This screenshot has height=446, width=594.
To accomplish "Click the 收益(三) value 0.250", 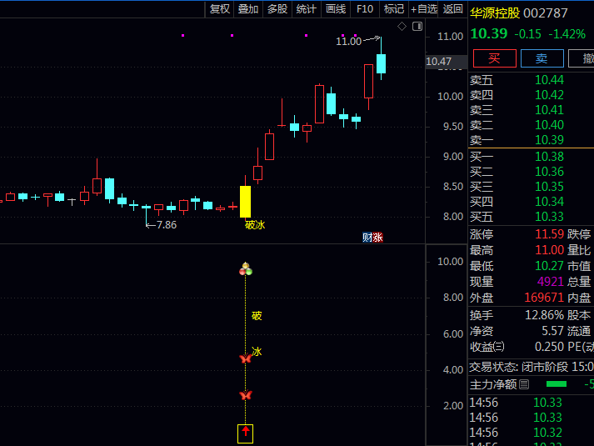I will pos(549,347).
